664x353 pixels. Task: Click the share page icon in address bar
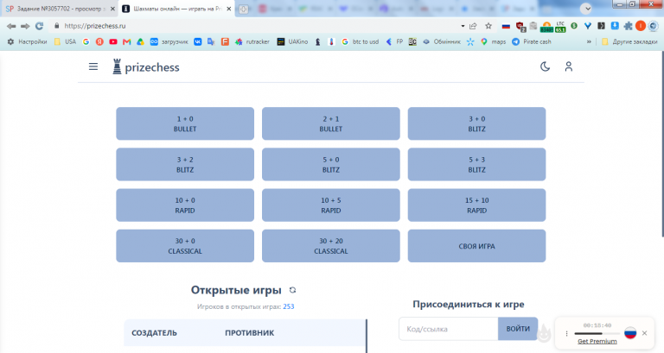pyautogui.click(x=473, y=26)
